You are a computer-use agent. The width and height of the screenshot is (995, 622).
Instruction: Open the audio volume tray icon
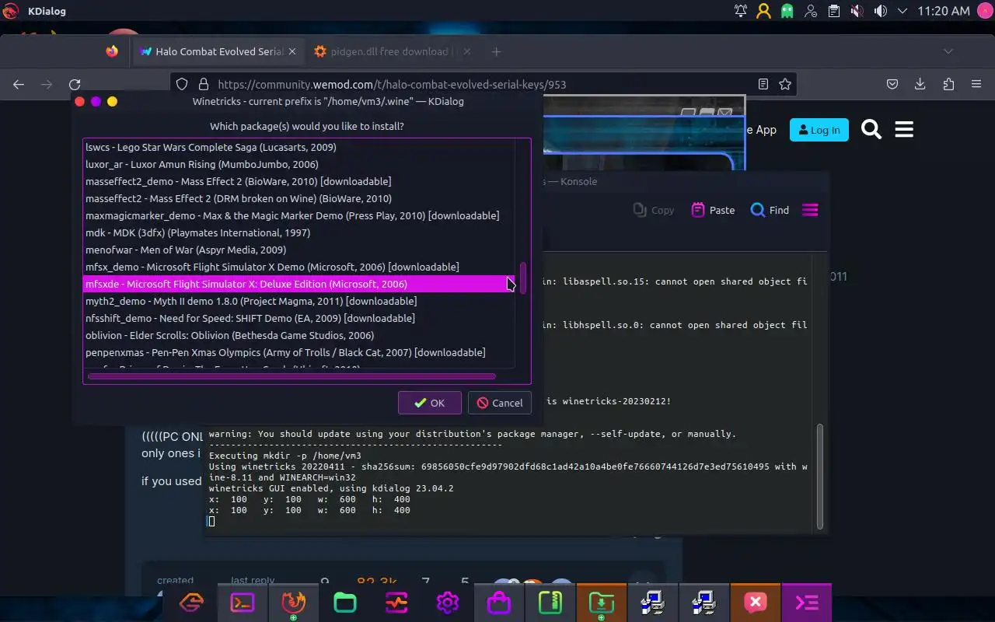point(881,11)
